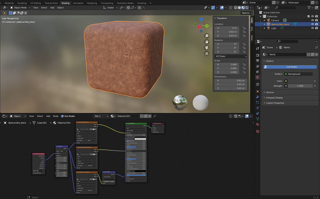
Task: Toggle viewport overlays button
Action: point(222,7)
